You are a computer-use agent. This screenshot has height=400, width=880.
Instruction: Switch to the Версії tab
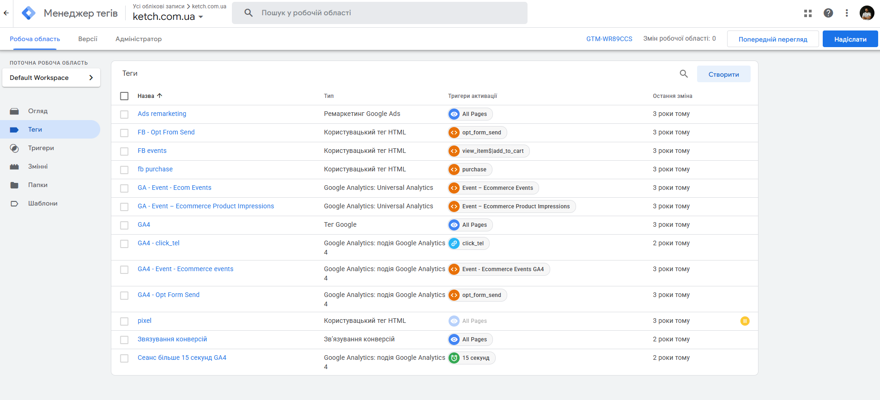(88, 39)
